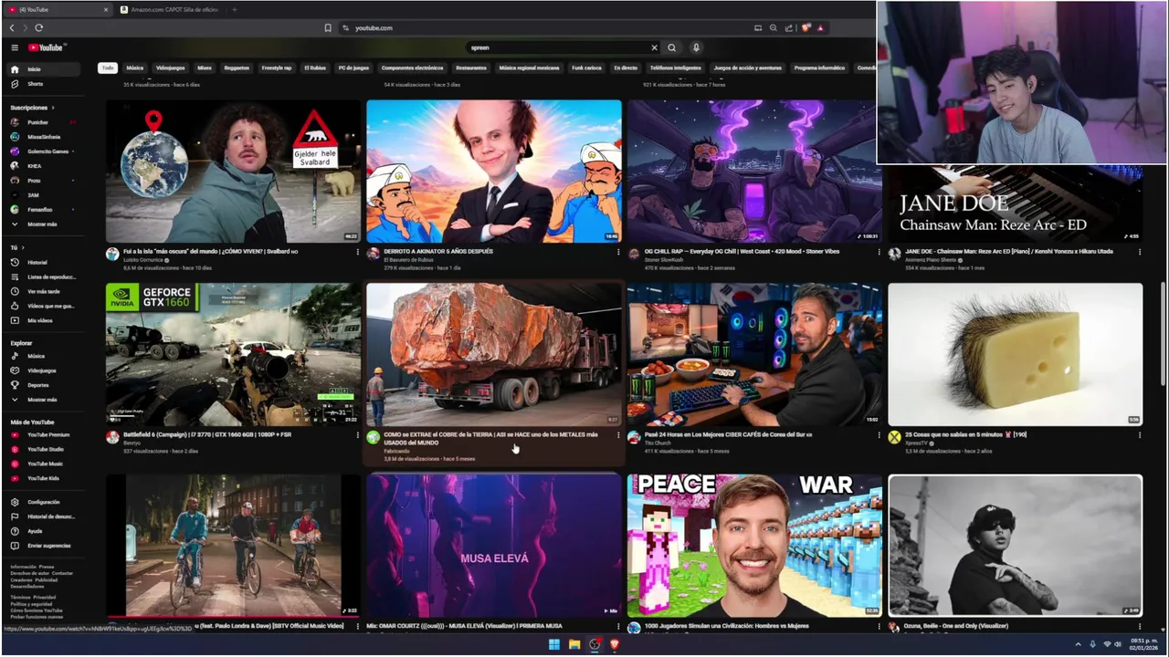Select the El Rubius filter chip
Viewport: 1169px width, 657px height.
(x=315, y=68)
